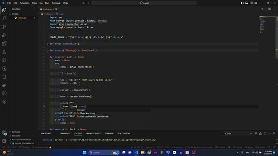Switch to the Debug Console tab
This screenshot has height=156, width=278.
[x=93, y=133]
